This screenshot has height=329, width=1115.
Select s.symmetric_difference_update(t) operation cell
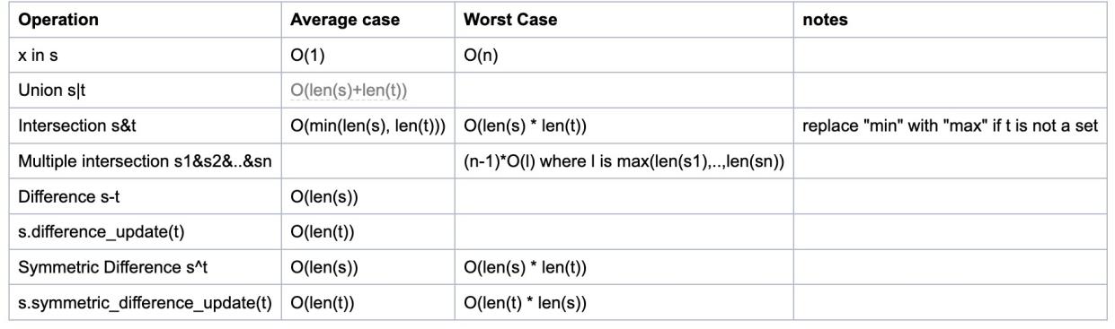(145, 304)
